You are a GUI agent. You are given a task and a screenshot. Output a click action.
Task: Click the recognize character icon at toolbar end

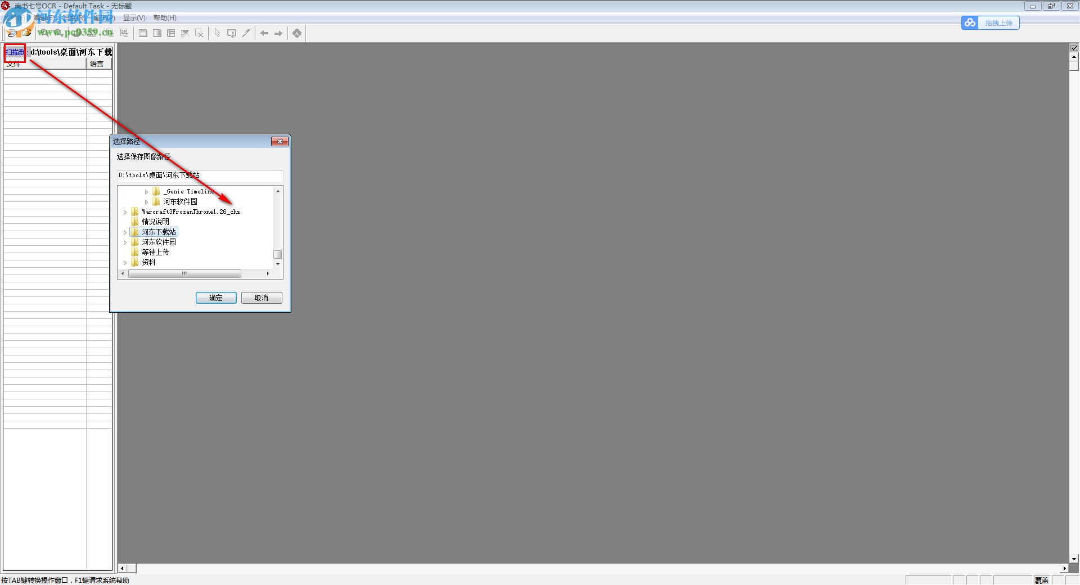click(x=297, y=33)
